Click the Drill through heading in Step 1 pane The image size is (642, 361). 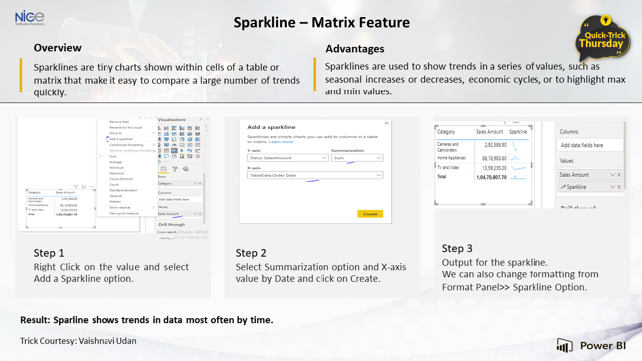point(171,225)
